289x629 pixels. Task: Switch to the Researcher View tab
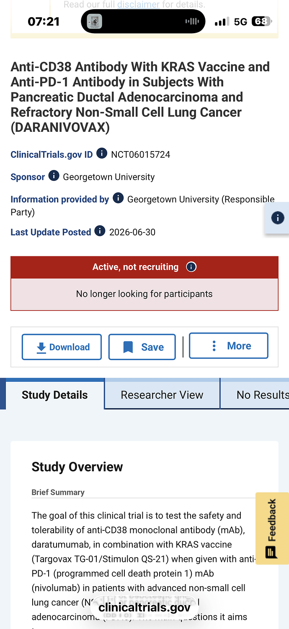162,394
